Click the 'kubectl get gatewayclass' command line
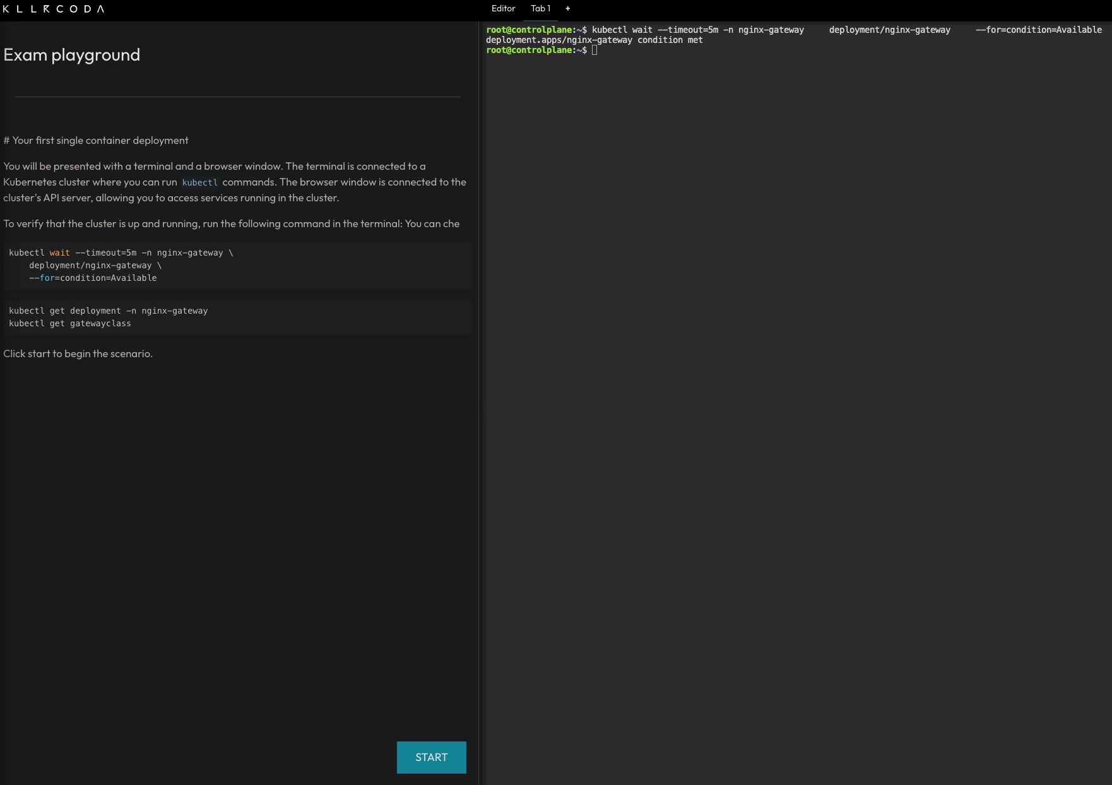This screenshot has width=1112, height=785. (70, 323)
